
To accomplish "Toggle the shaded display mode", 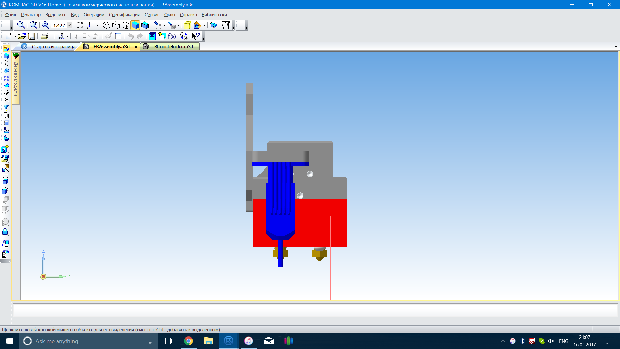I will click(135, 25).
